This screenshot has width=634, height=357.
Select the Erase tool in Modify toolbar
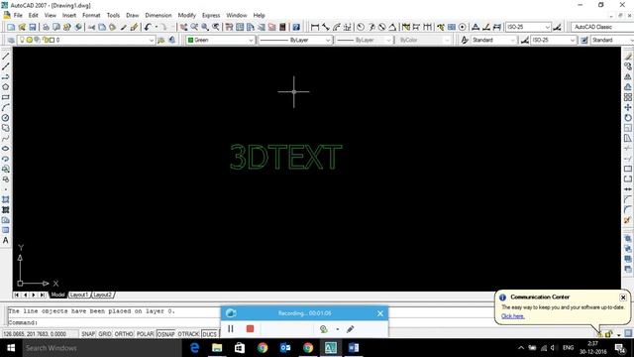pyautogui.click(x=627, y=57)
